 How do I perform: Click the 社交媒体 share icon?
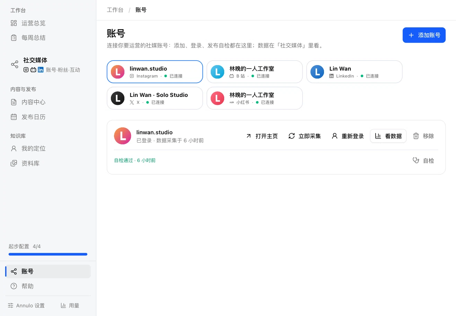[15, 64]
